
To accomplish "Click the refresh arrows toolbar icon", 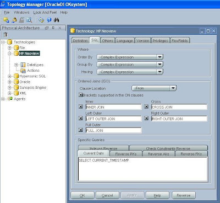I will [41, 20].
